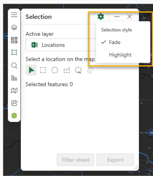Screen dimensions: 153x176
Task: Click the Selection tool sidebar icon
Action: 14,52
